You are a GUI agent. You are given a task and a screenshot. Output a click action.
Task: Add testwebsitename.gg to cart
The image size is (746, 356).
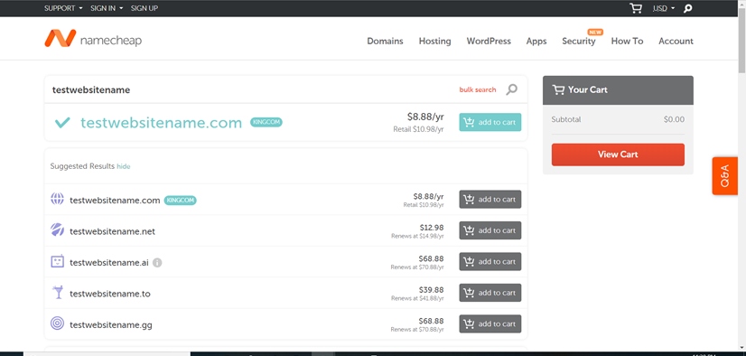(x=490, y=323)
